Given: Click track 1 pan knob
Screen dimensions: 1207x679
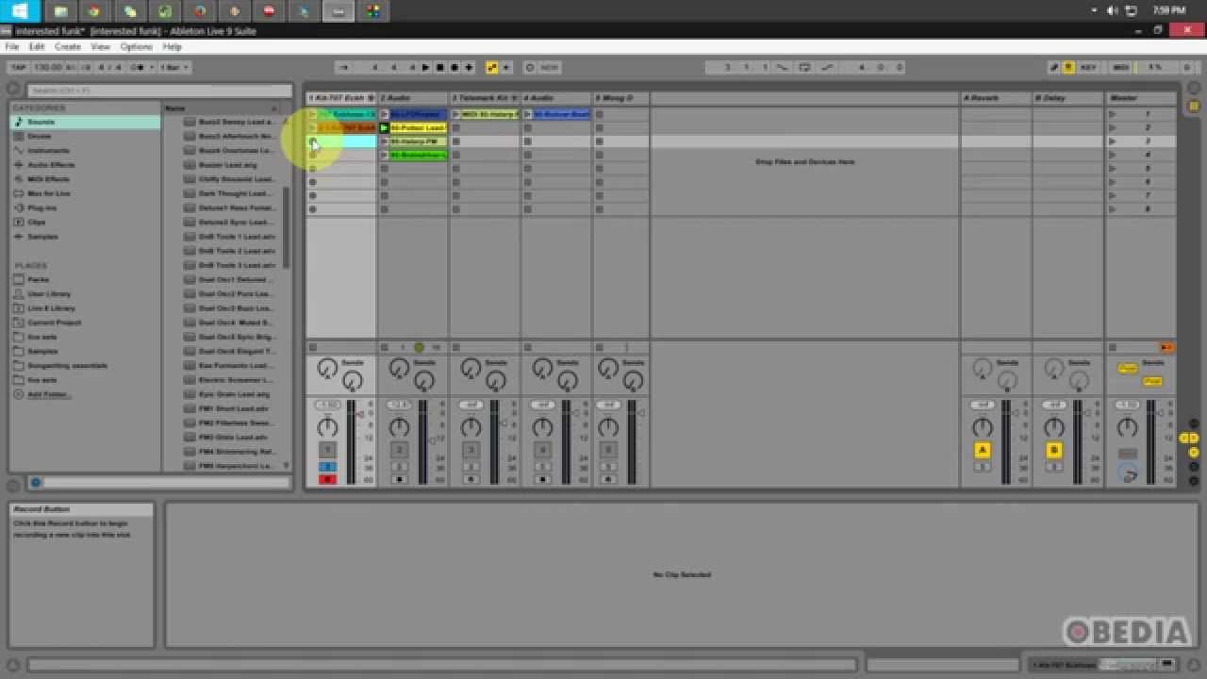Looking at the screenshot, I should coord(327,428).
